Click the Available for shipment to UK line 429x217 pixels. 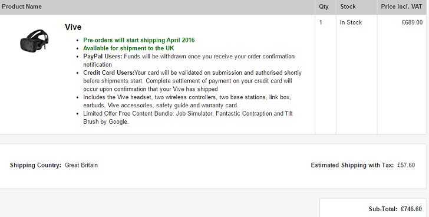click(128, 48)
